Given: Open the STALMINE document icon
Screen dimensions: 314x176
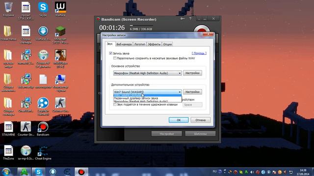Looking at the screenshot, I should [8, 129].
